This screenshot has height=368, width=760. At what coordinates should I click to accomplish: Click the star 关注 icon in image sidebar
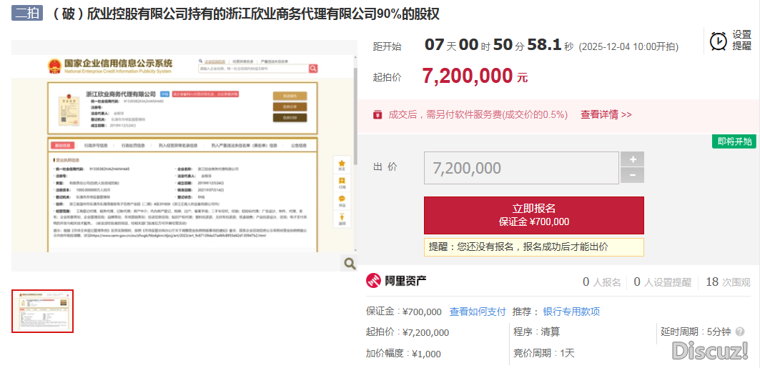click(342, 164)
